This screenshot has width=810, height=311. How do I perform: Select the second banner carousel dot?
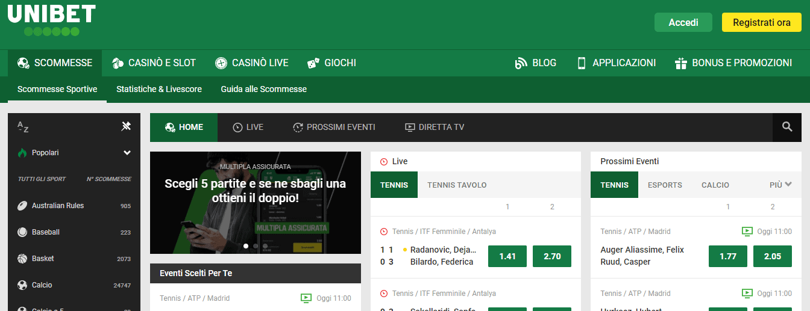(256, 246)
